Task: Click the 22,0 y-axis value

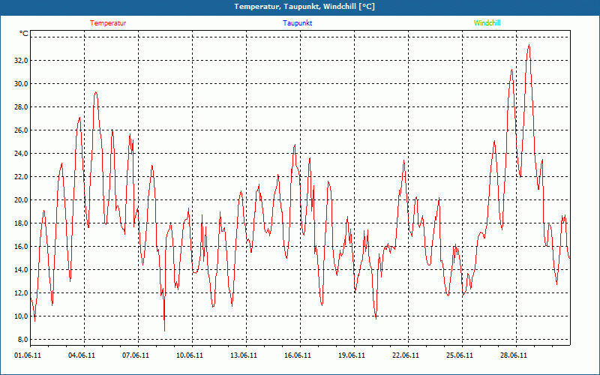Action: tap(20, 177)
